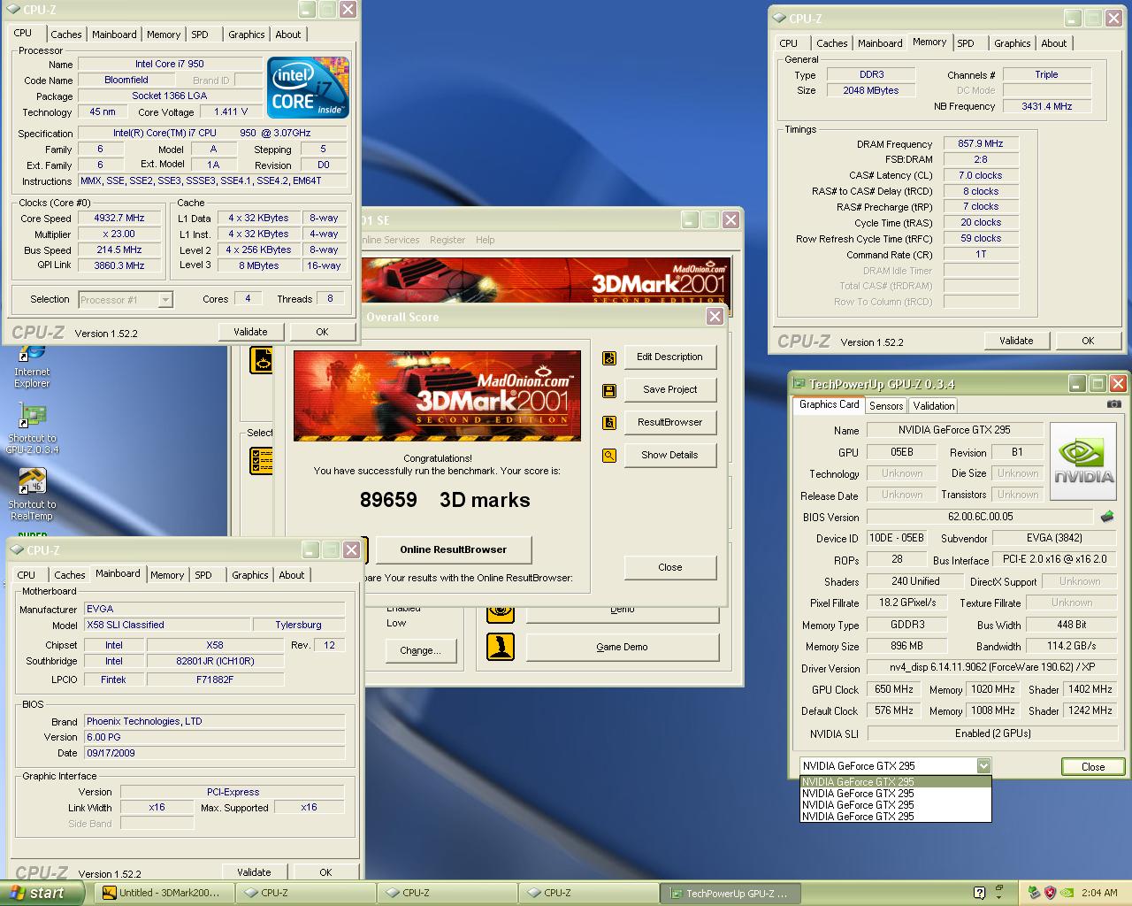Click the mainboard model field X58 SLI Classified
Viewport: 1132px width, 906px height.
[166, 625]
